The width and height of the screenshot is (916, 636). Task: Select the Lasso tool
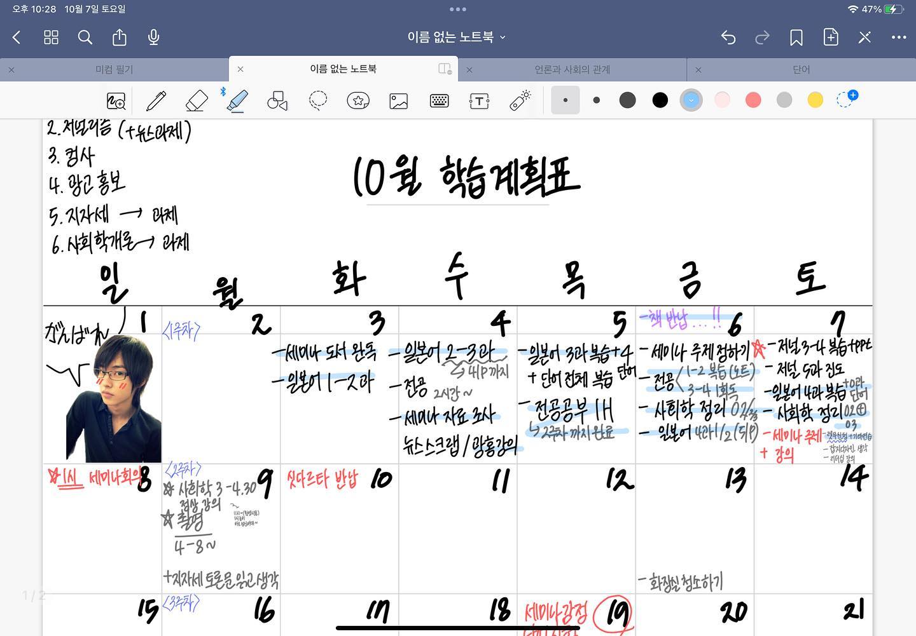[x=317, y=100]
